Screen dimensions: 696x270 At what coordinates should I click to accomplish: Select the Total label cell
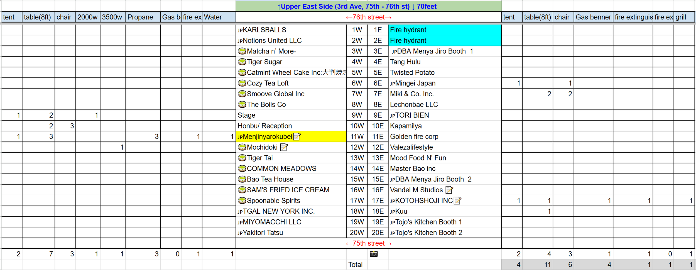[357, 264]
